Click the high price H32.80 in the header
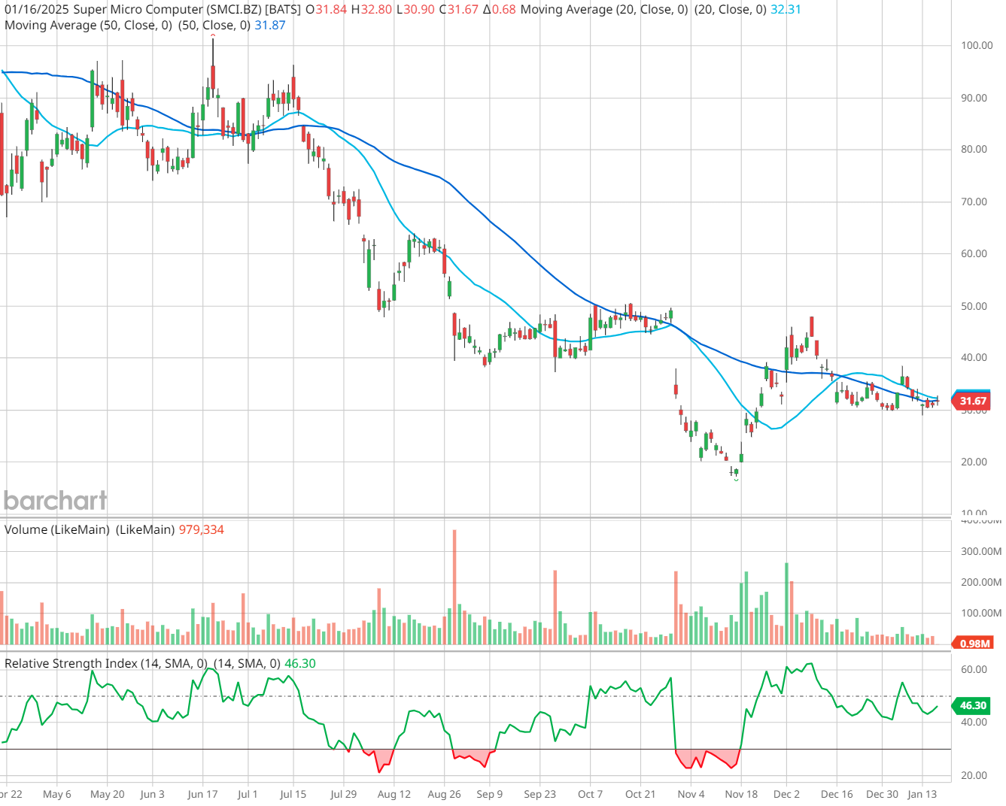 (372, 10)
